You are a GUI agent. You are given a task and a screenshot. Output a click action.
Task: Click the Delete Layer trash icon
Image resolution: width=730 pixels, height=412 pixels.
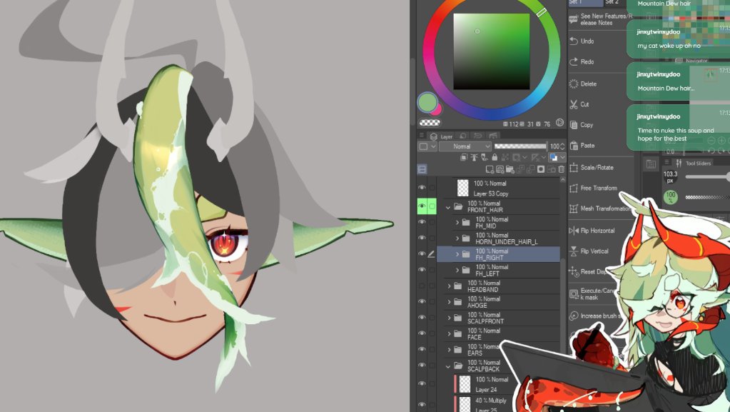coord(561,169)
